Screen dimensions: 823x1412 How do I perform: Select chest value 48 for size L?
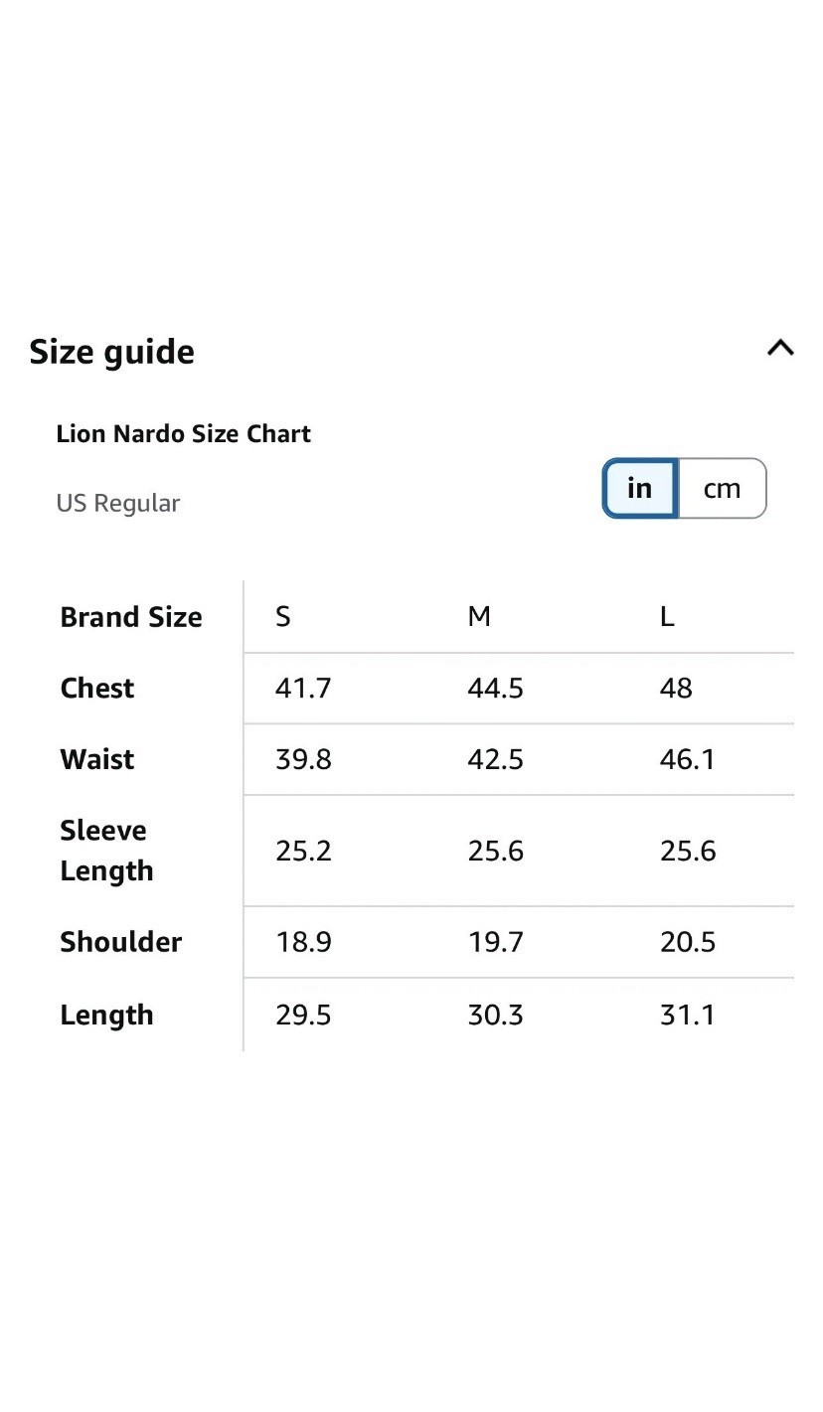676,689
